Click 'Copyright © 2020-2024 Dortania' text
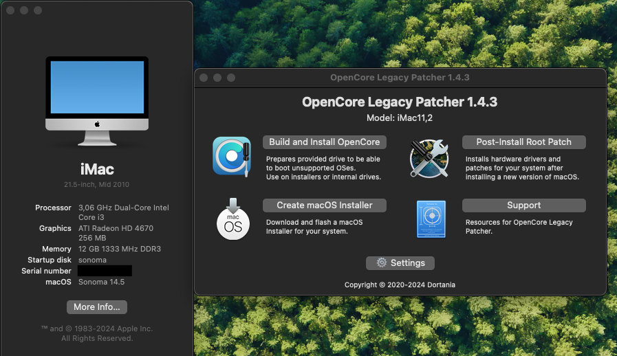617x356 pixels. [x=400, y=285]
